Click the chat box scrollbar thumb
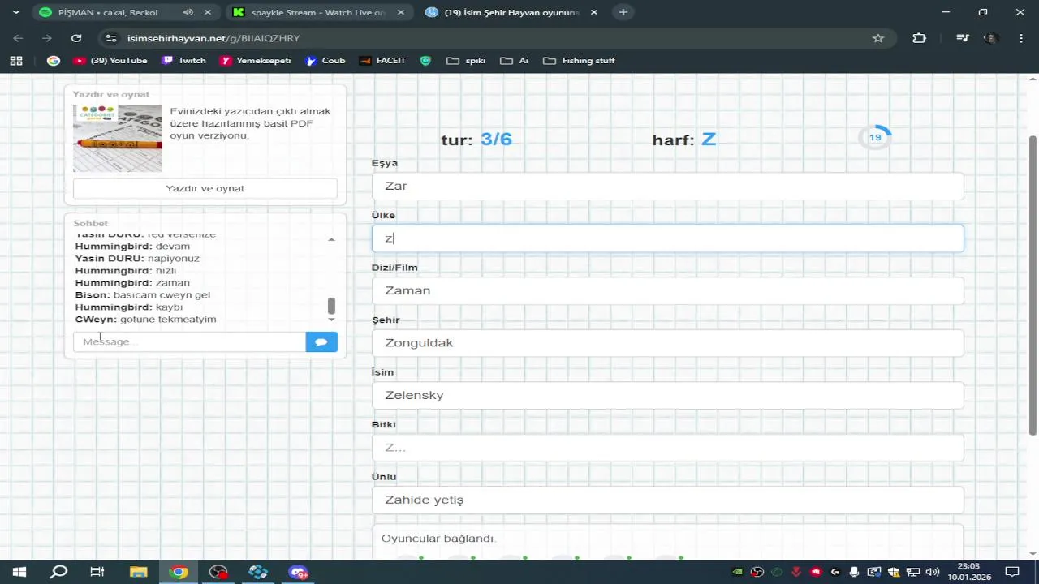The height and width of the screenshot is (584, 1039). click(x=331, y=306)
